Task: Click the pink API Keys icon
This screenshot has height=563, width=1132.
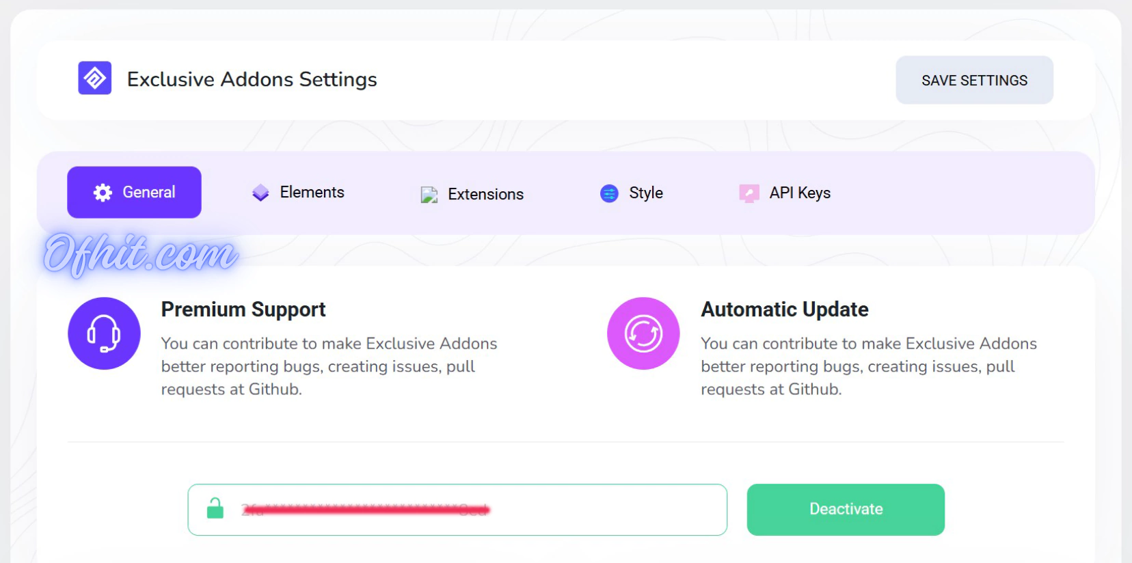Action: [x=749, y=193]
